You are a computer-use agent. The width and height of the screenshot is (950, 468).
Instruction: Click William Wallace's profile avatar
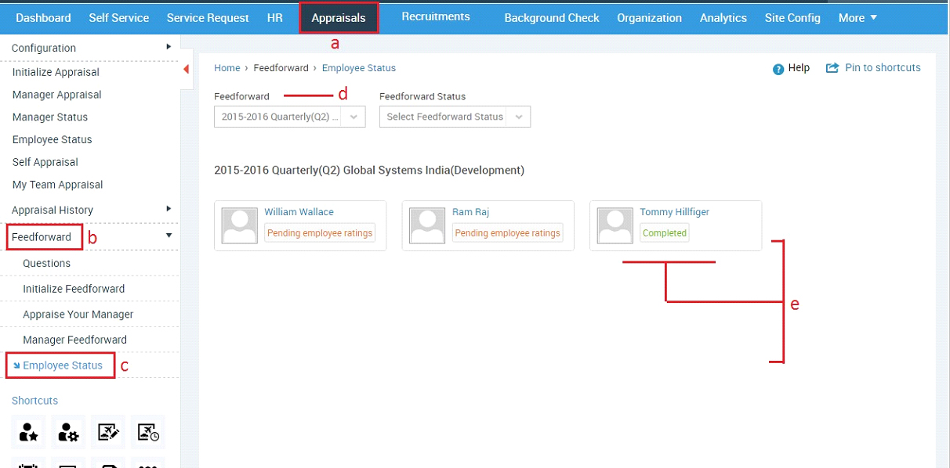pyautogui.click(x=240, y=225)
